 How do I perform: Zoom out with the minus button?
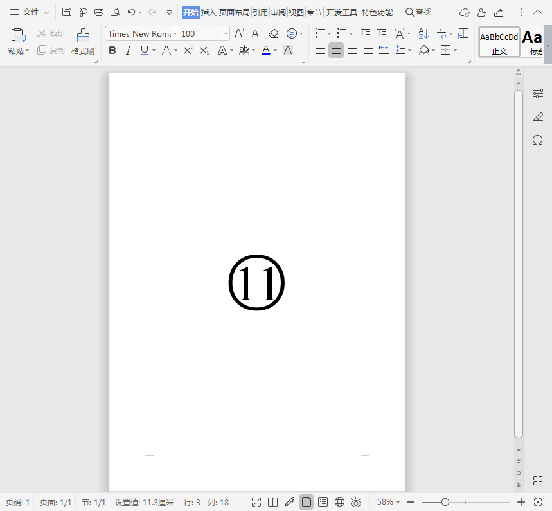tap(411, 502)
